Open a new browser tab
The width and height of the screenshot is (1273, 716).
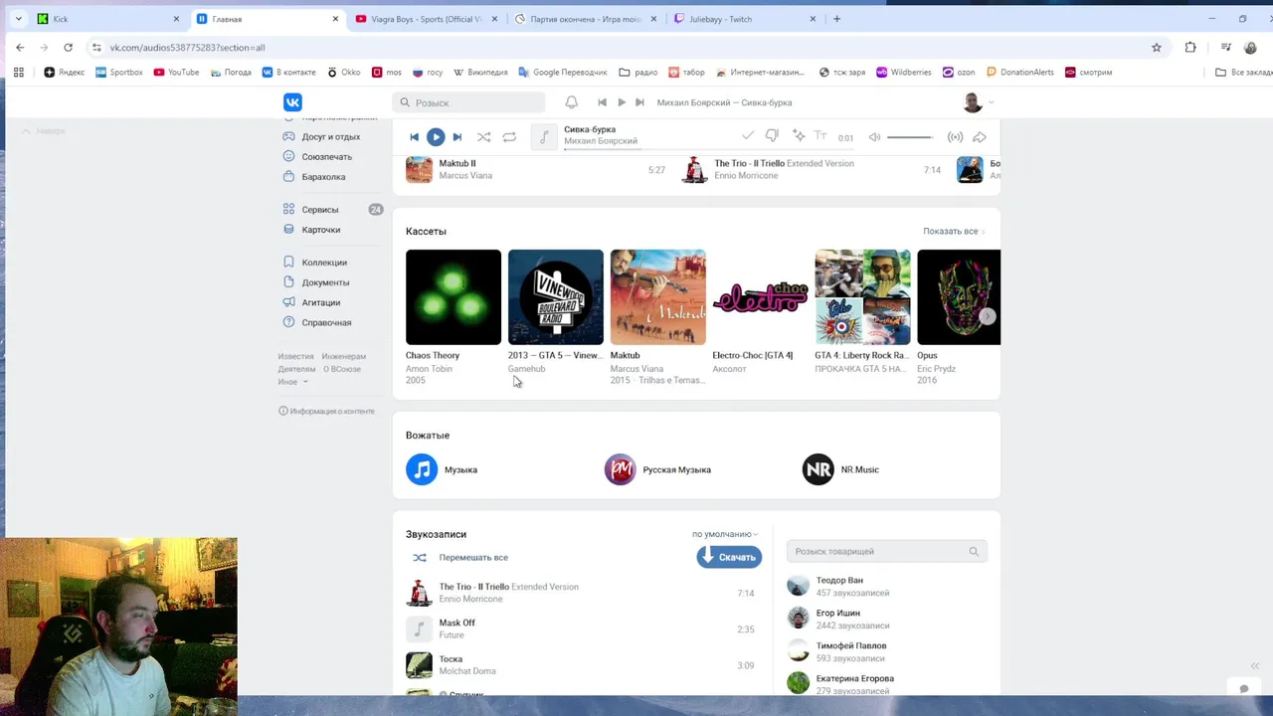[x=836, y=19]
